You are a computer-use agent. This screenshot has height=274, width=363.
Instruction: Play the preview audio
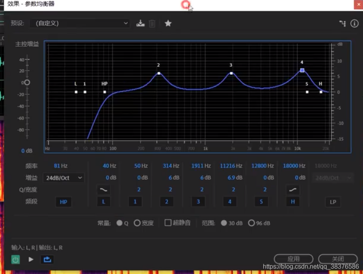[31, 259]
